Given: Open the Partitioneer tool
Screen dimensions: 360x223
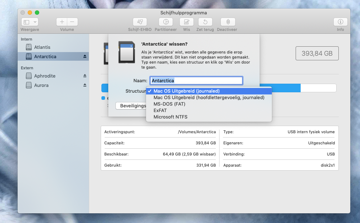Looking at the screenshot, I should [x=166, y=22].
